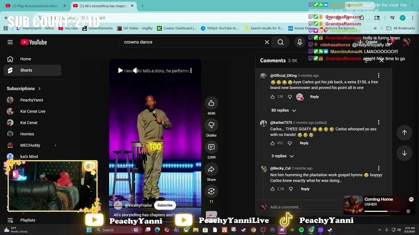The width and height of the screenshot is (419, 235).
Task: Toggle the short's volume speaker icon
Action: (136, 70)
